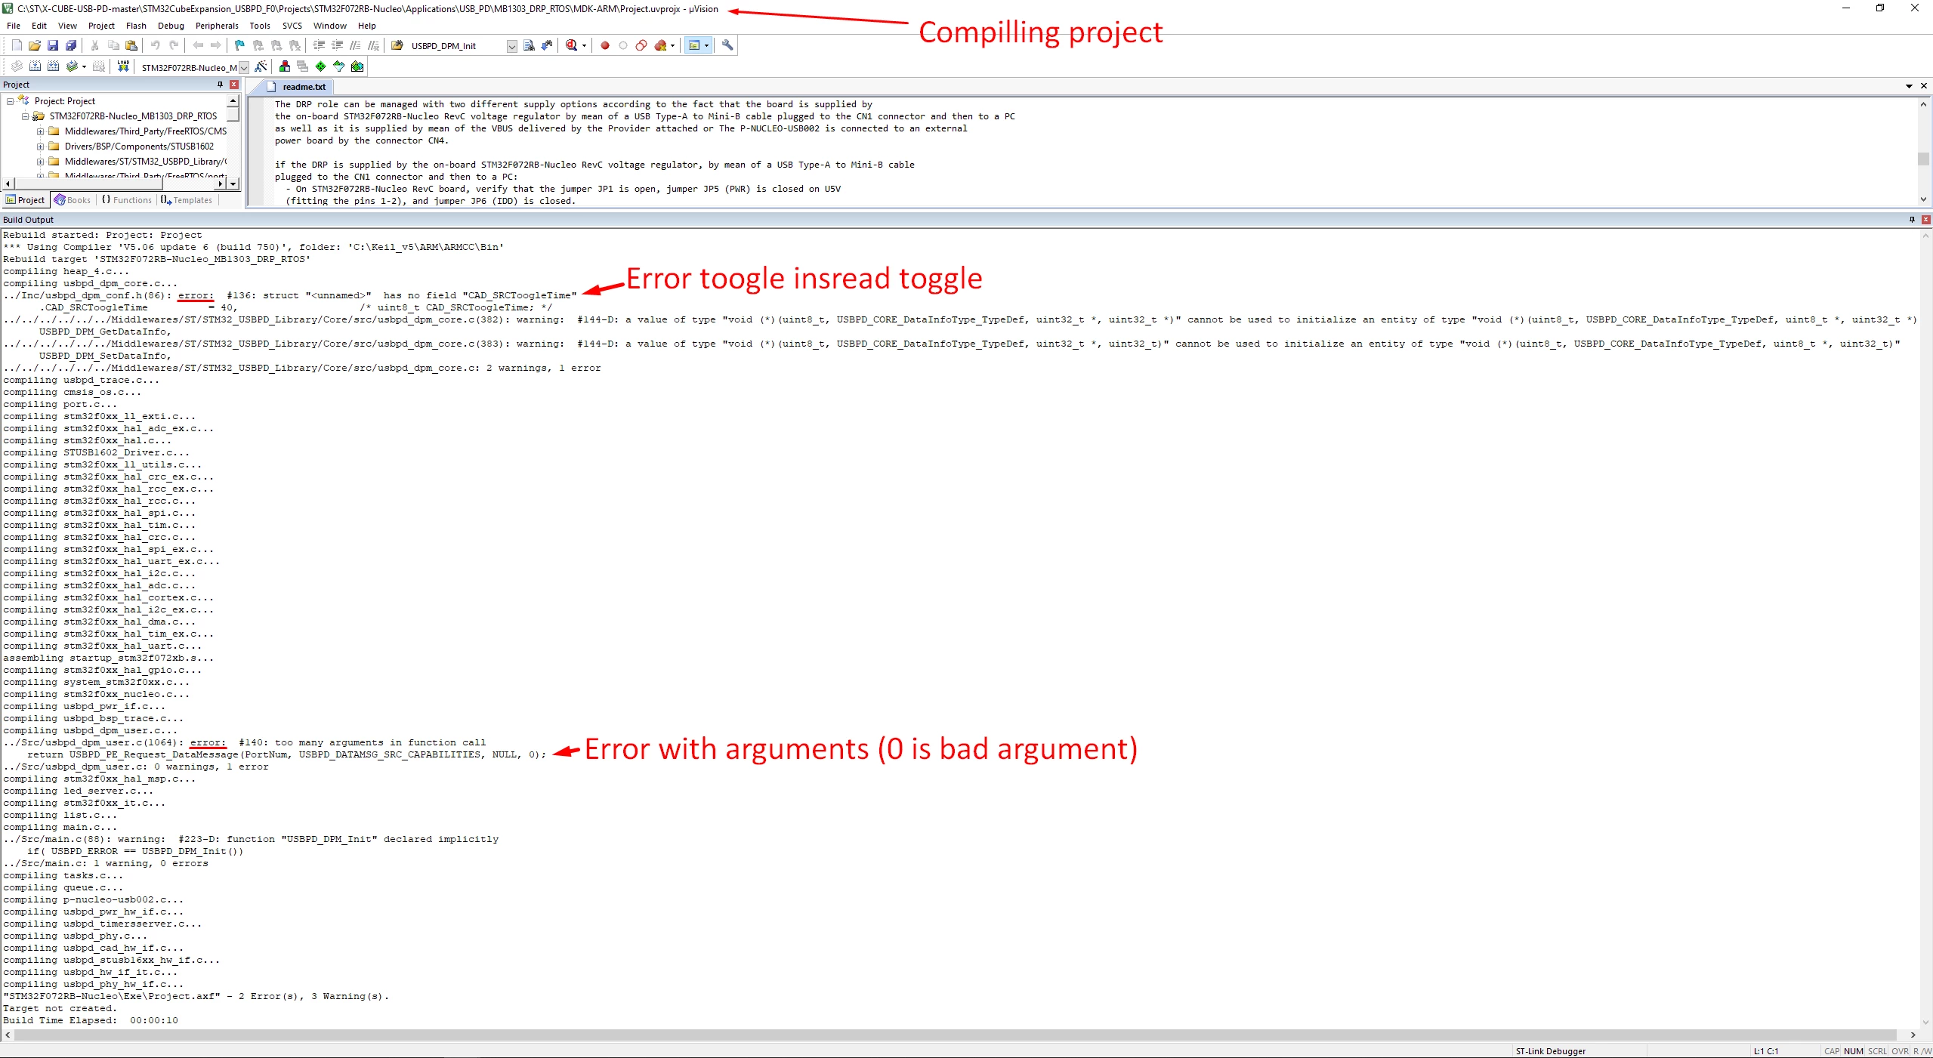The image size is (1933, 1058).
Task: Start the debug session with the magnifier d icon
Action: [572, 45]
